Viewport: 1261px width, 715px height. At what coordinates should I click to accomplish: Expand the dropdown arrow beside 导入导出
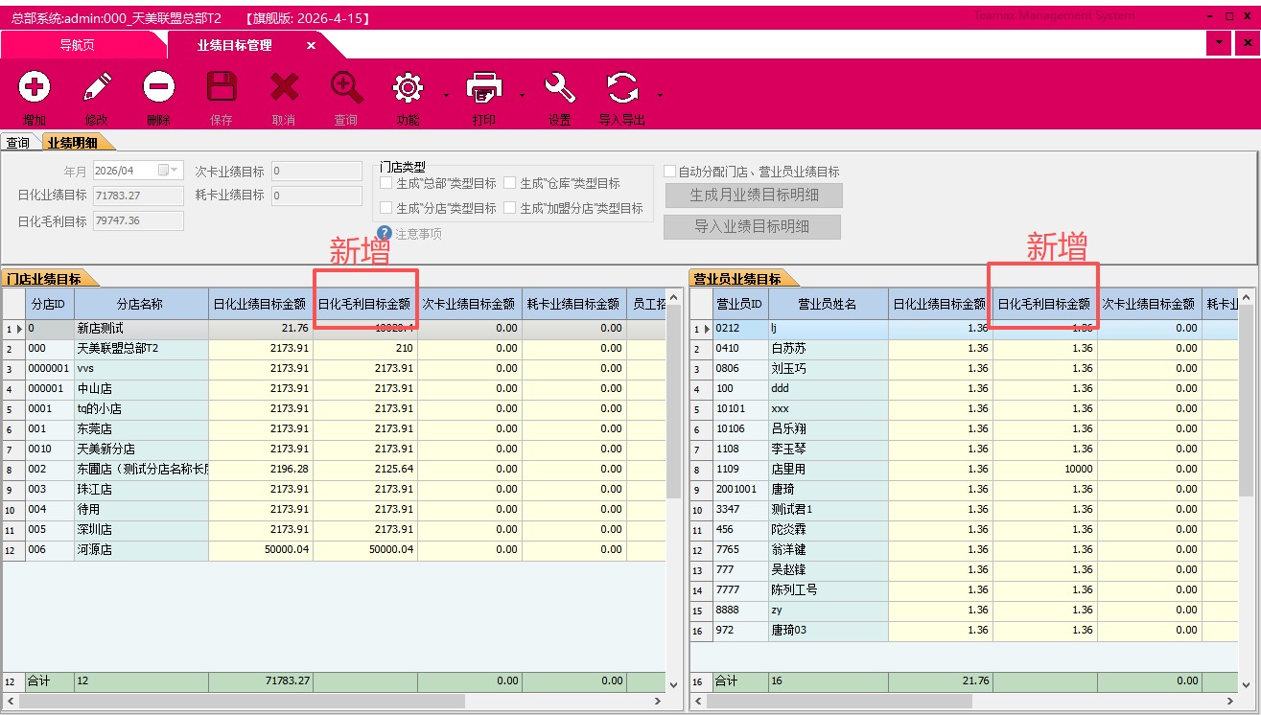coord(661,95)
